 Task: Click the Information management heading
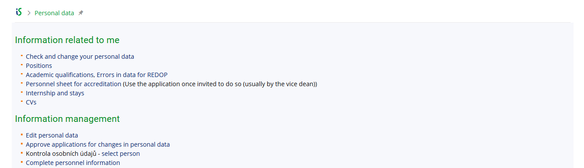point(67,119)
